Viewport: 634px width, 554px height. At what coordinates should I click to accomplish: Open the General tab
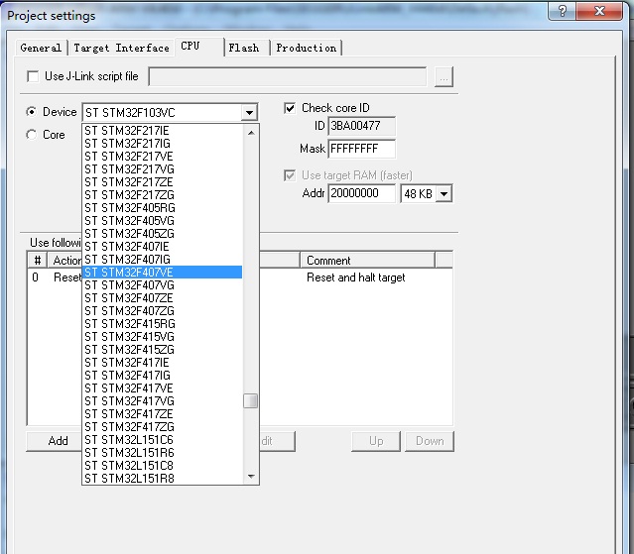[x=41, y=48]
